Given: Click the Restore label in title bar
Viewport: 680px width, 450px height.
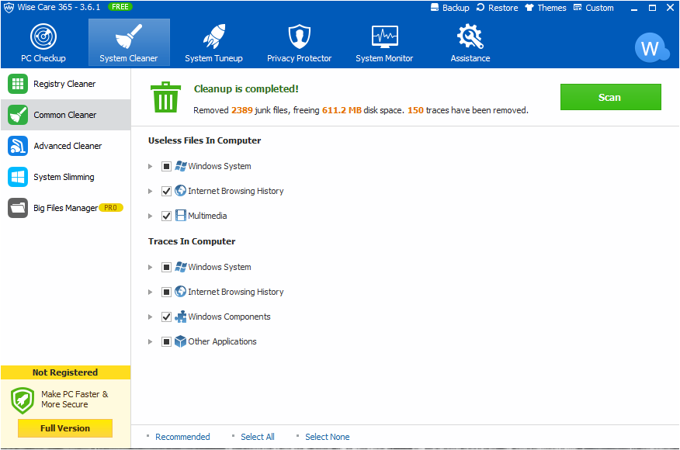Looking at the screenshot, I should point(503,8).
